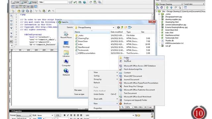The height and width of the screenshot is (119, 212).
Task: Switch to Split view
Action: pyautogui.click(x=24, y=2)
